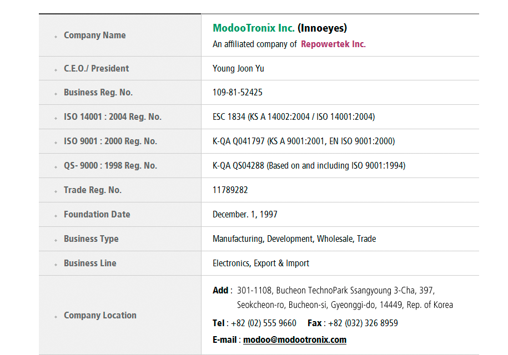The height and width of the screenshot is (355, 508).
Task: Click the Foundation Date label
Action: pyautogui.click(x=97, y=215)
